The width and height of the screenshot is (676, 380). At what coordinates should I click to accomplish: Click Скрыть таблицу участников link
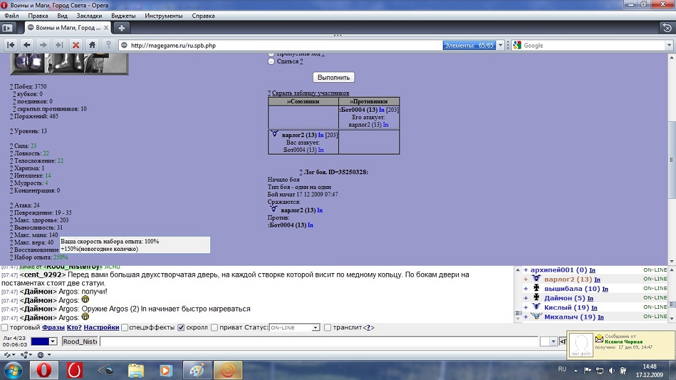[310, 93]
